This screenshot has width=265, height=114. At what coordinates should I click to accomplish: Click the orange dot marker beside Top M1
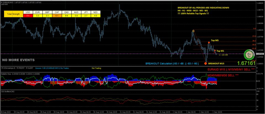tap(215, 50)
